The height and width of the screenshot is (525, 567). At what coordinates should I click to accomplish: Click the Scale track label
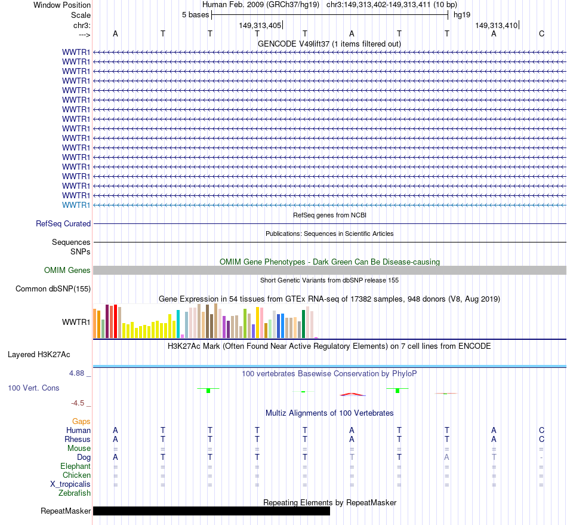click(81, 15)
